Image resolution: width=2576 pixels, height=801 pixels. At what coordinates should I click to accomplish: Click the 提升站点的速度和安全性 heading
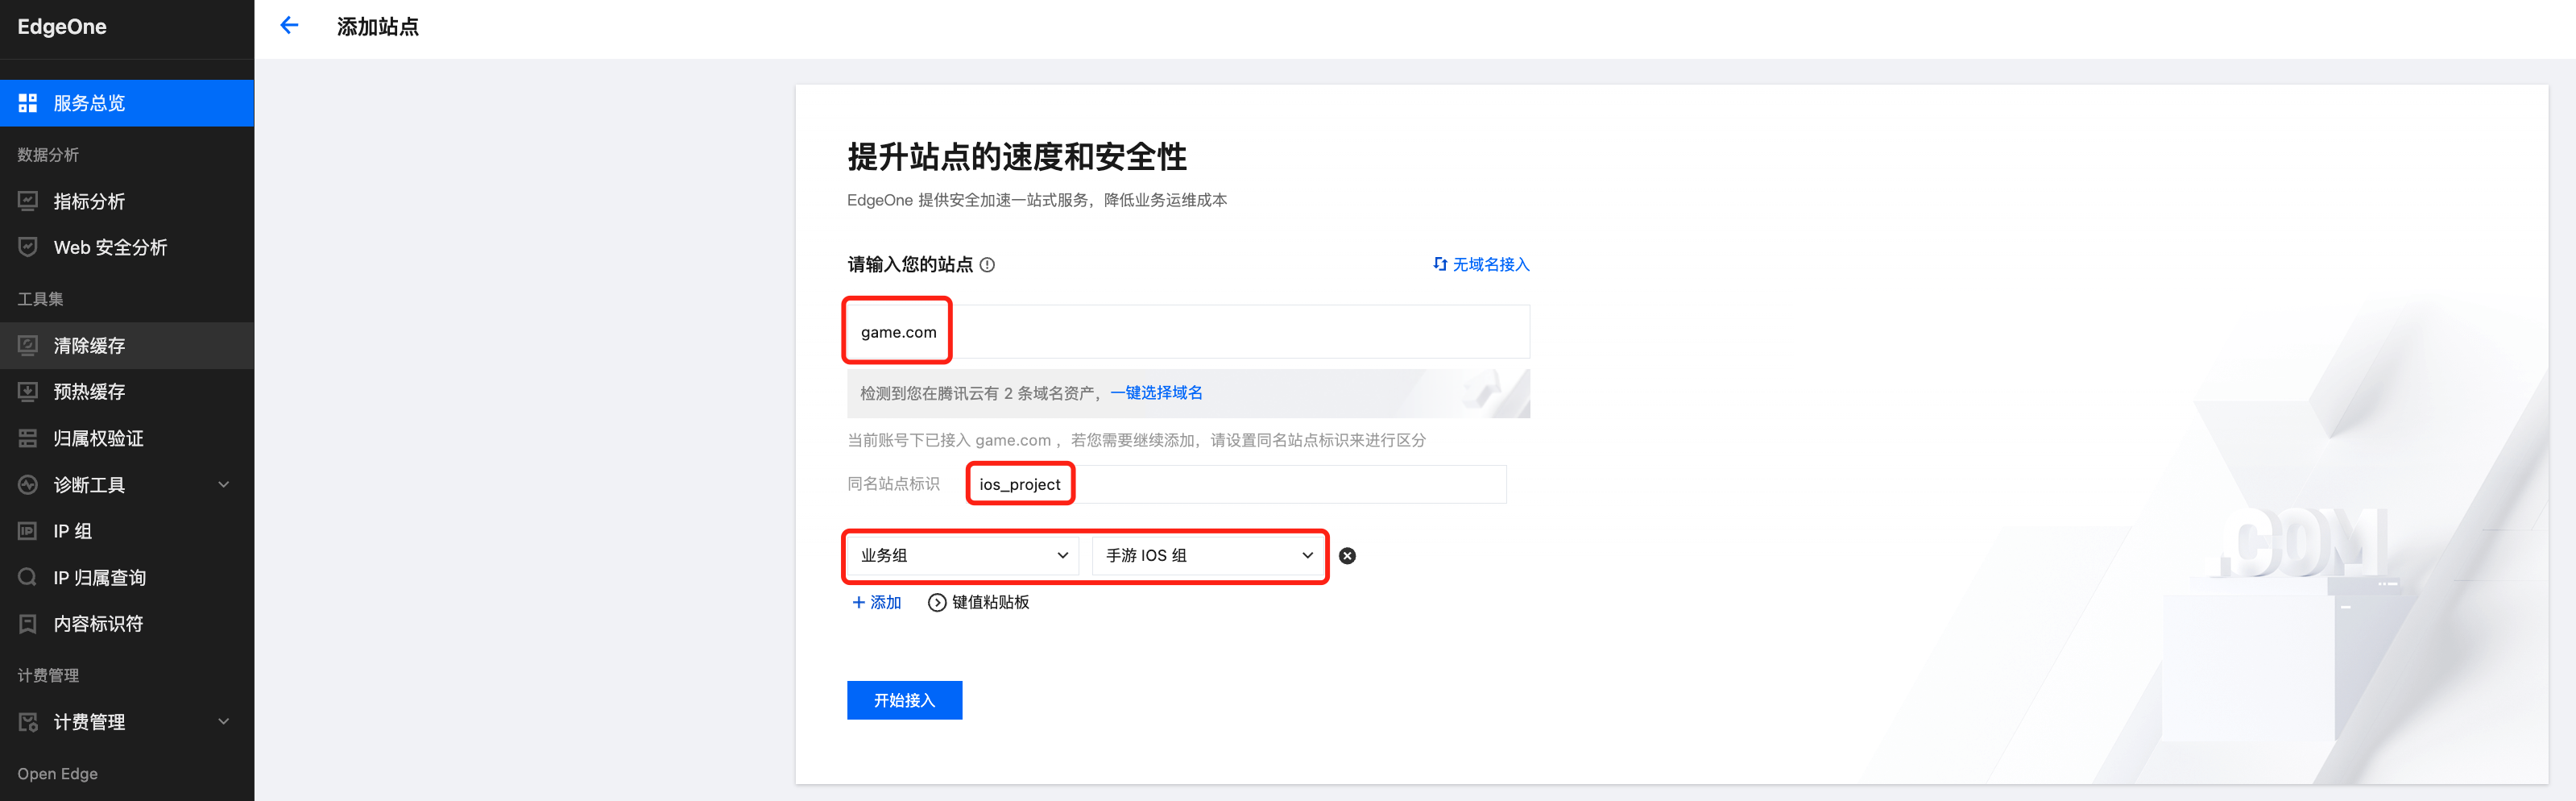[x=1017, y=157]
